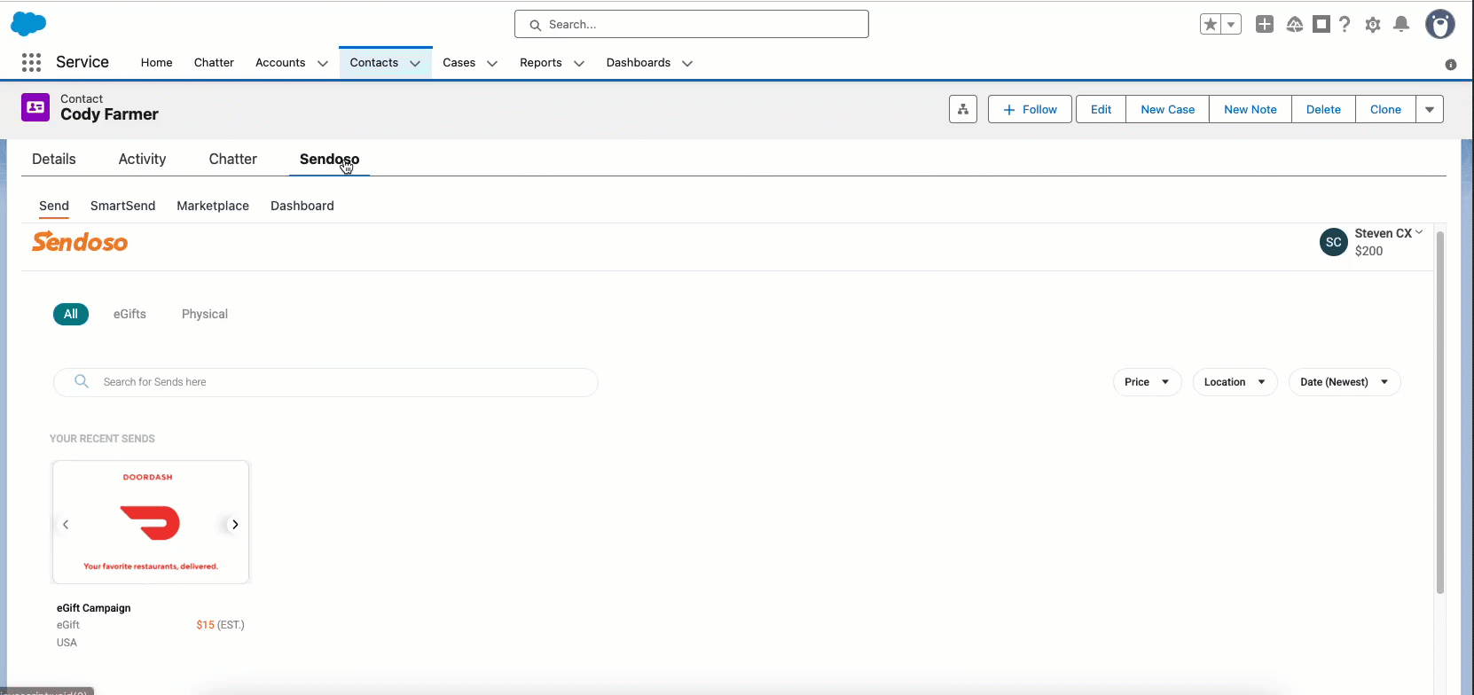Image resolution: width=1474 pixels, height=695 pixels.
Task: Click the Salesforce cloud logo
Action: point(28,24)
